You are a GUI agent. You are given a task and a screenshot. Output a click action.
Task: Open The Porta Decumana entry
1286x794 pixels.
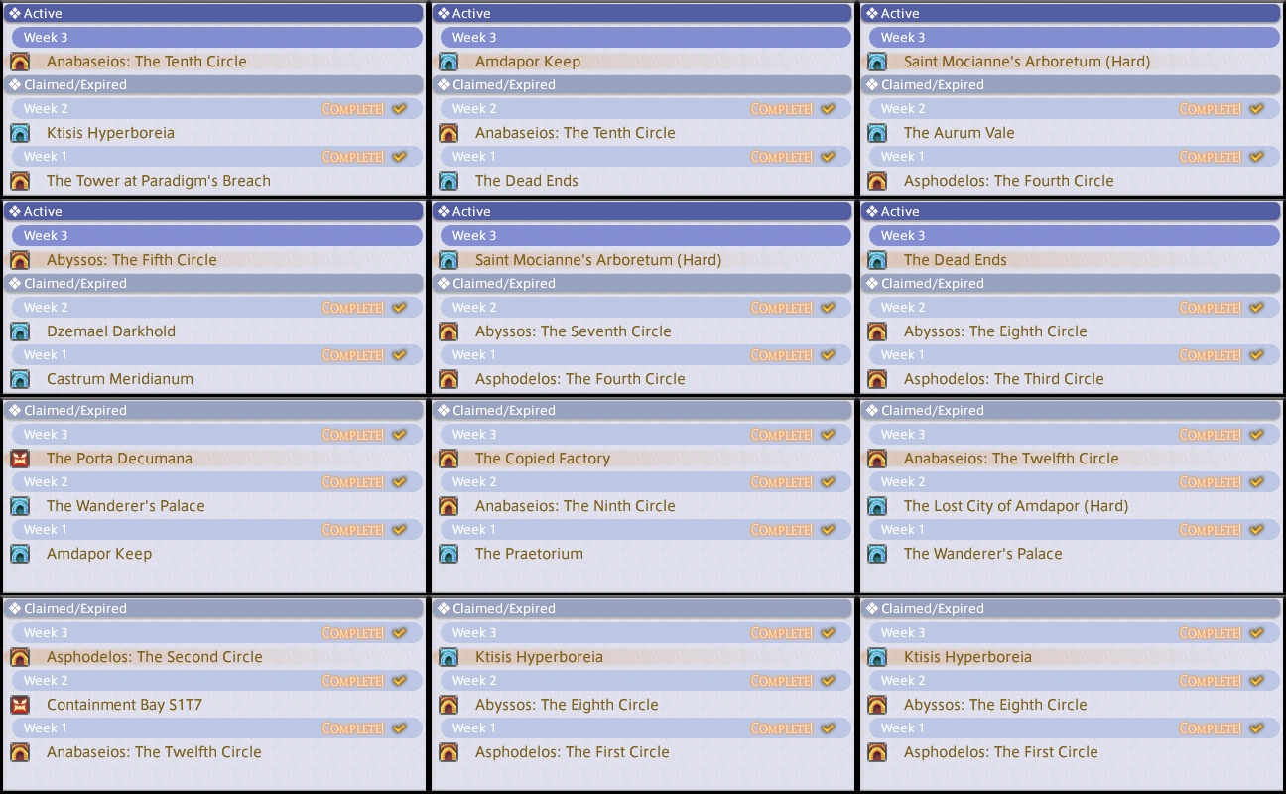119,459
